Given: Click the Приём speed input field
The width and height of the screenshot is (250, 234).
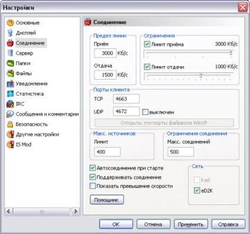Looking at the screenshot, I should (106, 53).
